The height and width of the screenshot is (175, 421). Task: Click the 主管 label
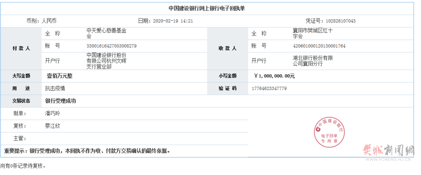tap(20, 138)
